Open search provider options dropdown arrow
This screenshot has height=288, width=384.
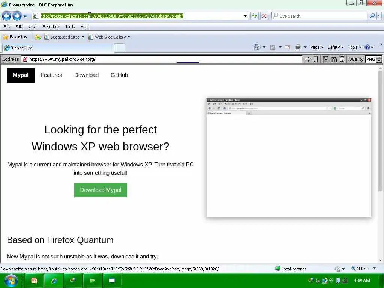point(379,16)
